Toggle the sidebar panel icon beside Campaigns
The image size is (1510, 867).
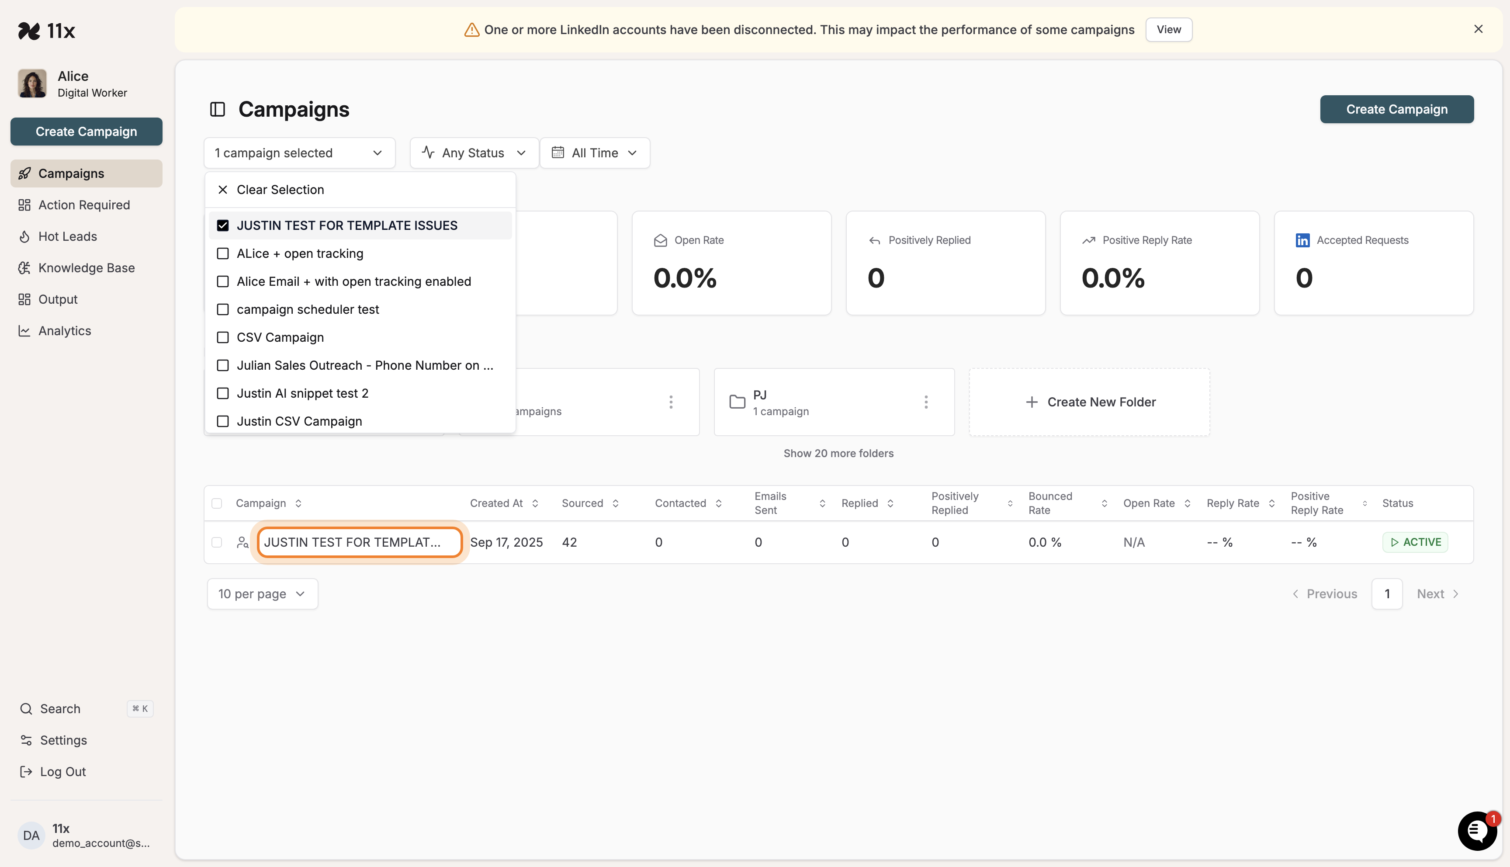coord(217,110)
